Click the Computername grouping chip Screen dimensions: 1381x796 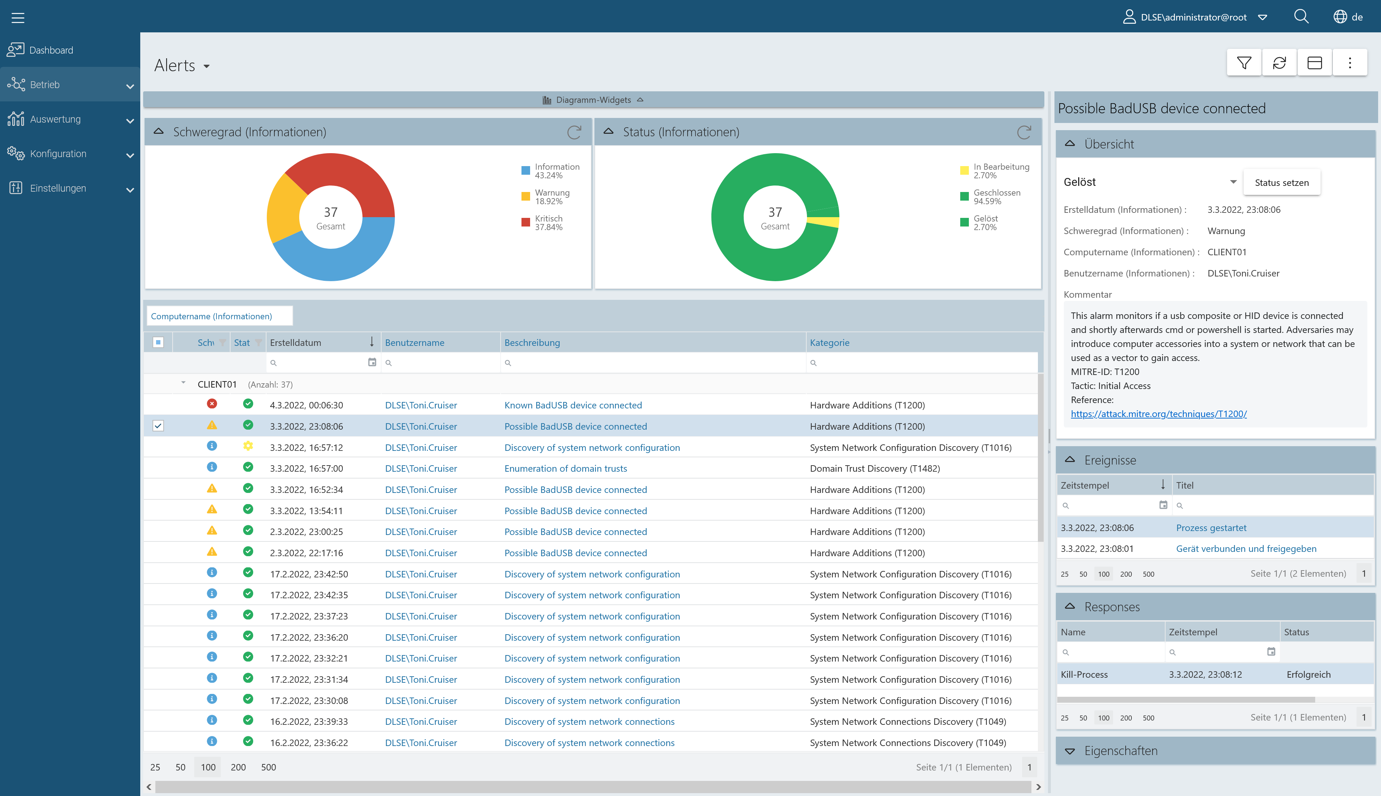point(219,316)
